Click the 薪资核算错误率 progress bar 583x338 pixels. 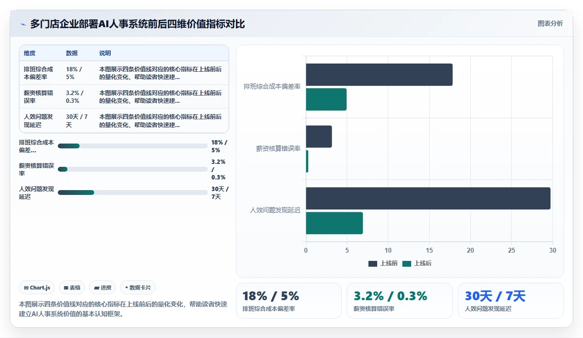click(x=133, y=169)
